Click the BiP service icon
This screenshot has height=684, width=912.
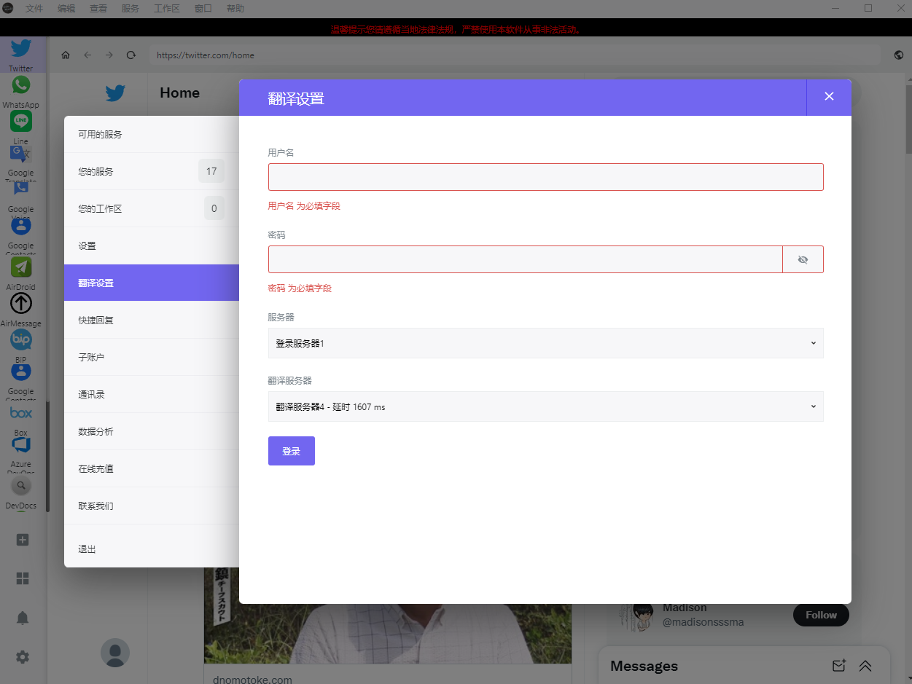20,339
